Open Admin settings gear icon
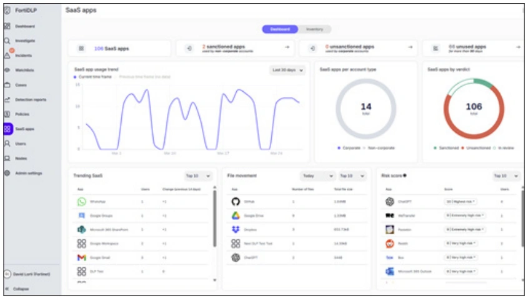The image size is (528, 301). click(7, 173)
